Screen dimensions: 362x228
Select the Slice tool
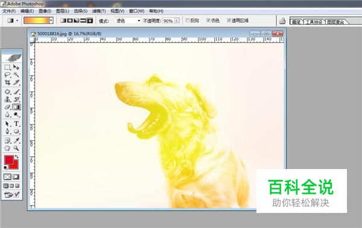pyautogui.click(x=16, y=82)
